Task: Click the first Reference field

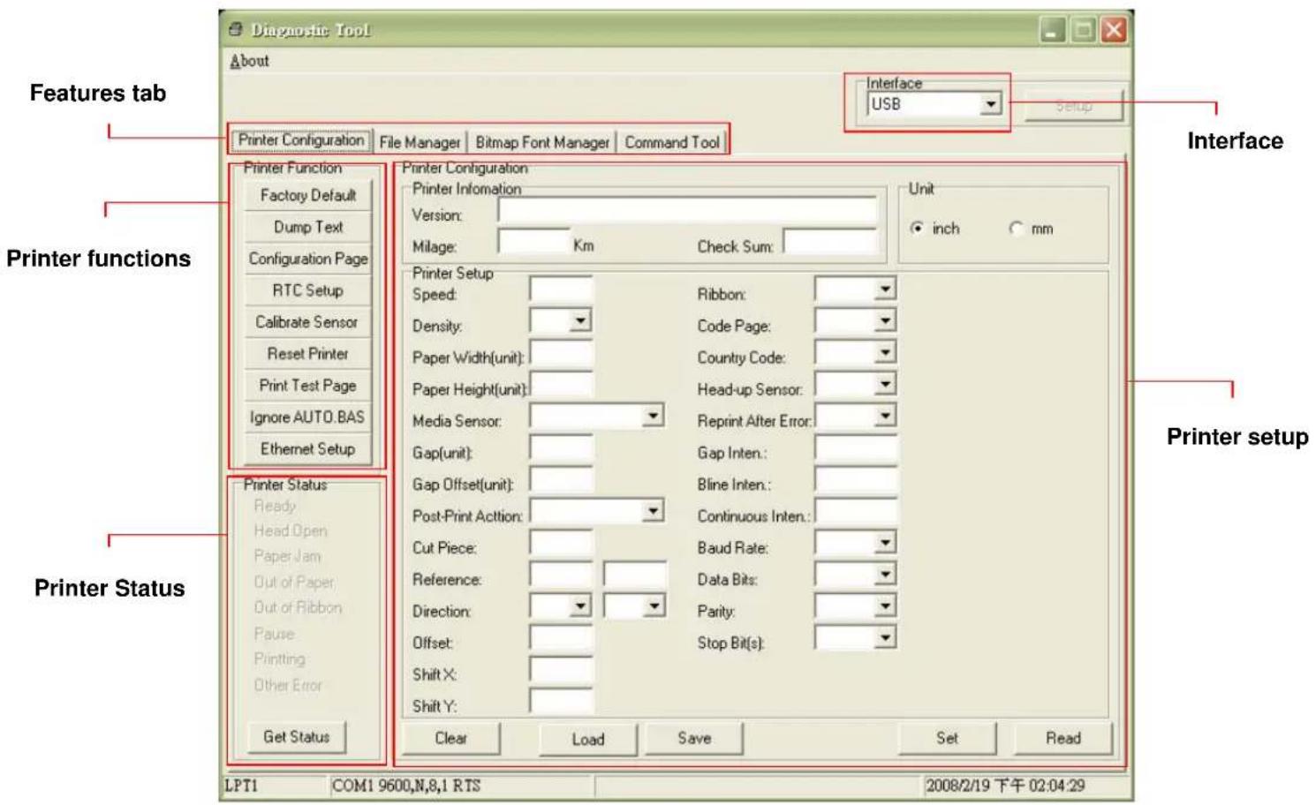Action: (x=561, y=575)
